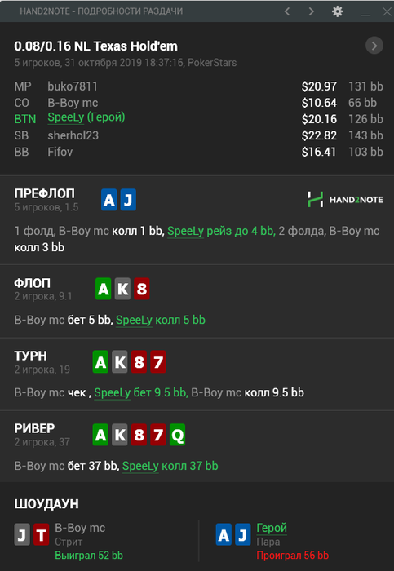This screenshot has height=571, width=394.
Task: Click the ШОУДАУН section header
Action: [46, 504]
